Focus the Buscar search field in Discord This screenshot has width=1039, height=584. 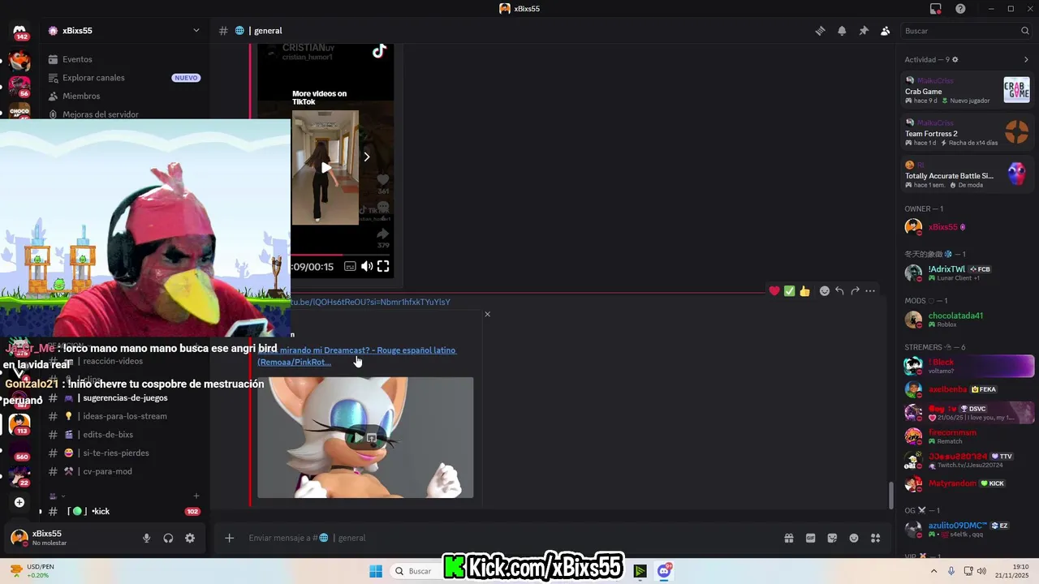[x=966, y=31]
